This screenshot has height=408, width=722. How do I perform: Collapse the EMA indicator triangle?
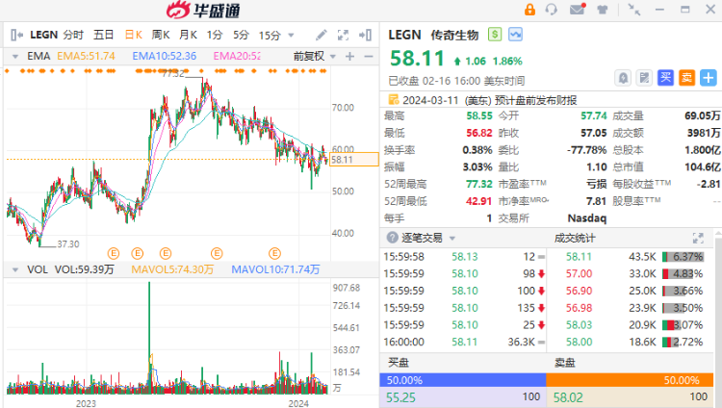[15, 57]
